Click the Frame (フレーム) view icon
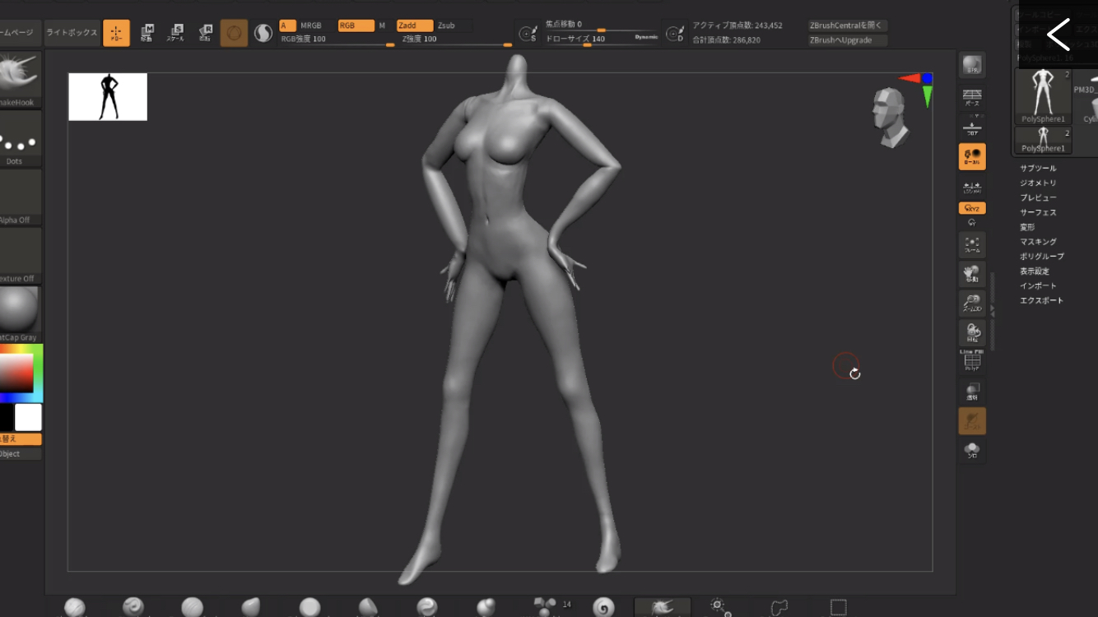The image size is (1098, 617). [972, 245]
